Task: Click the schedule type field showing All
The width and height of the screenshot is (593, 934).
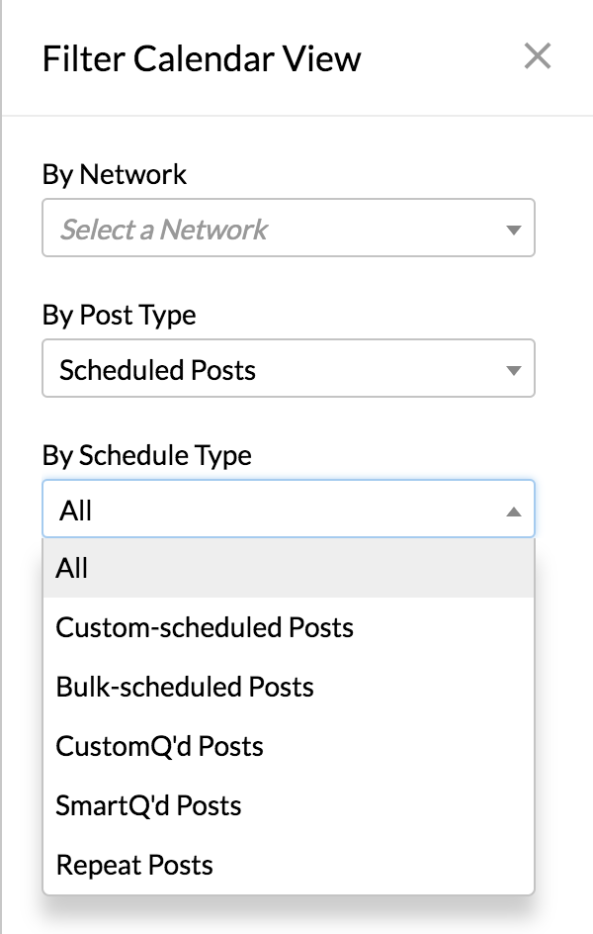Action: [267, 511]
